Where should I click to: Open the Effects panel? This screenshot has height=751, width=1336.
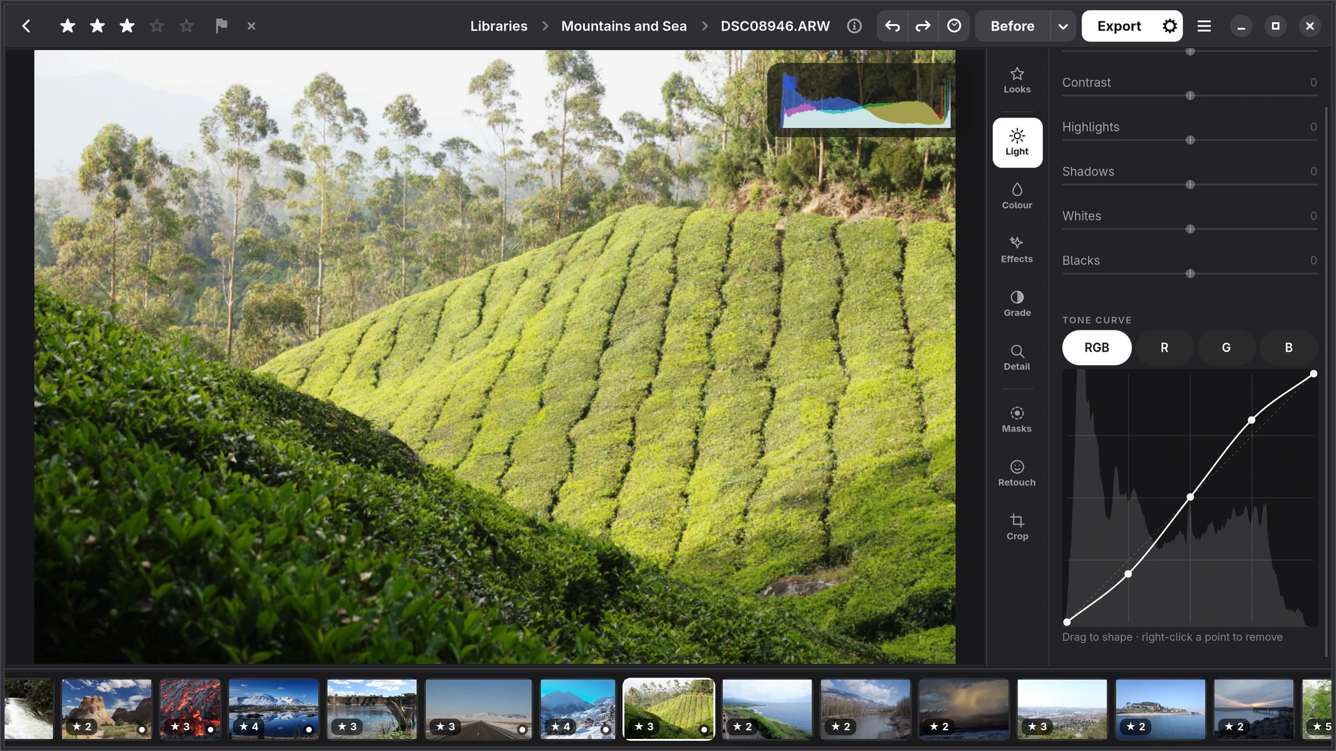click(x=1017, y=250)
